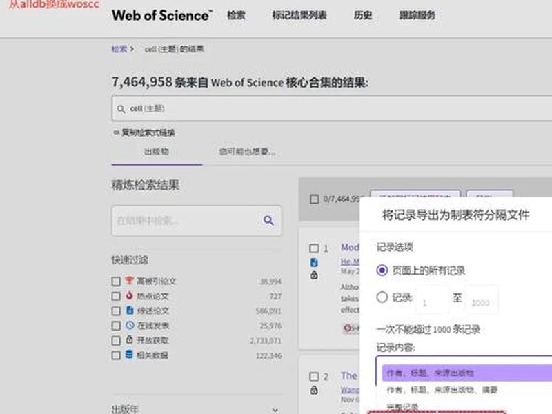The image size is (552, 414).
Task: Open the 检索 menu in header
Action: 236,15
